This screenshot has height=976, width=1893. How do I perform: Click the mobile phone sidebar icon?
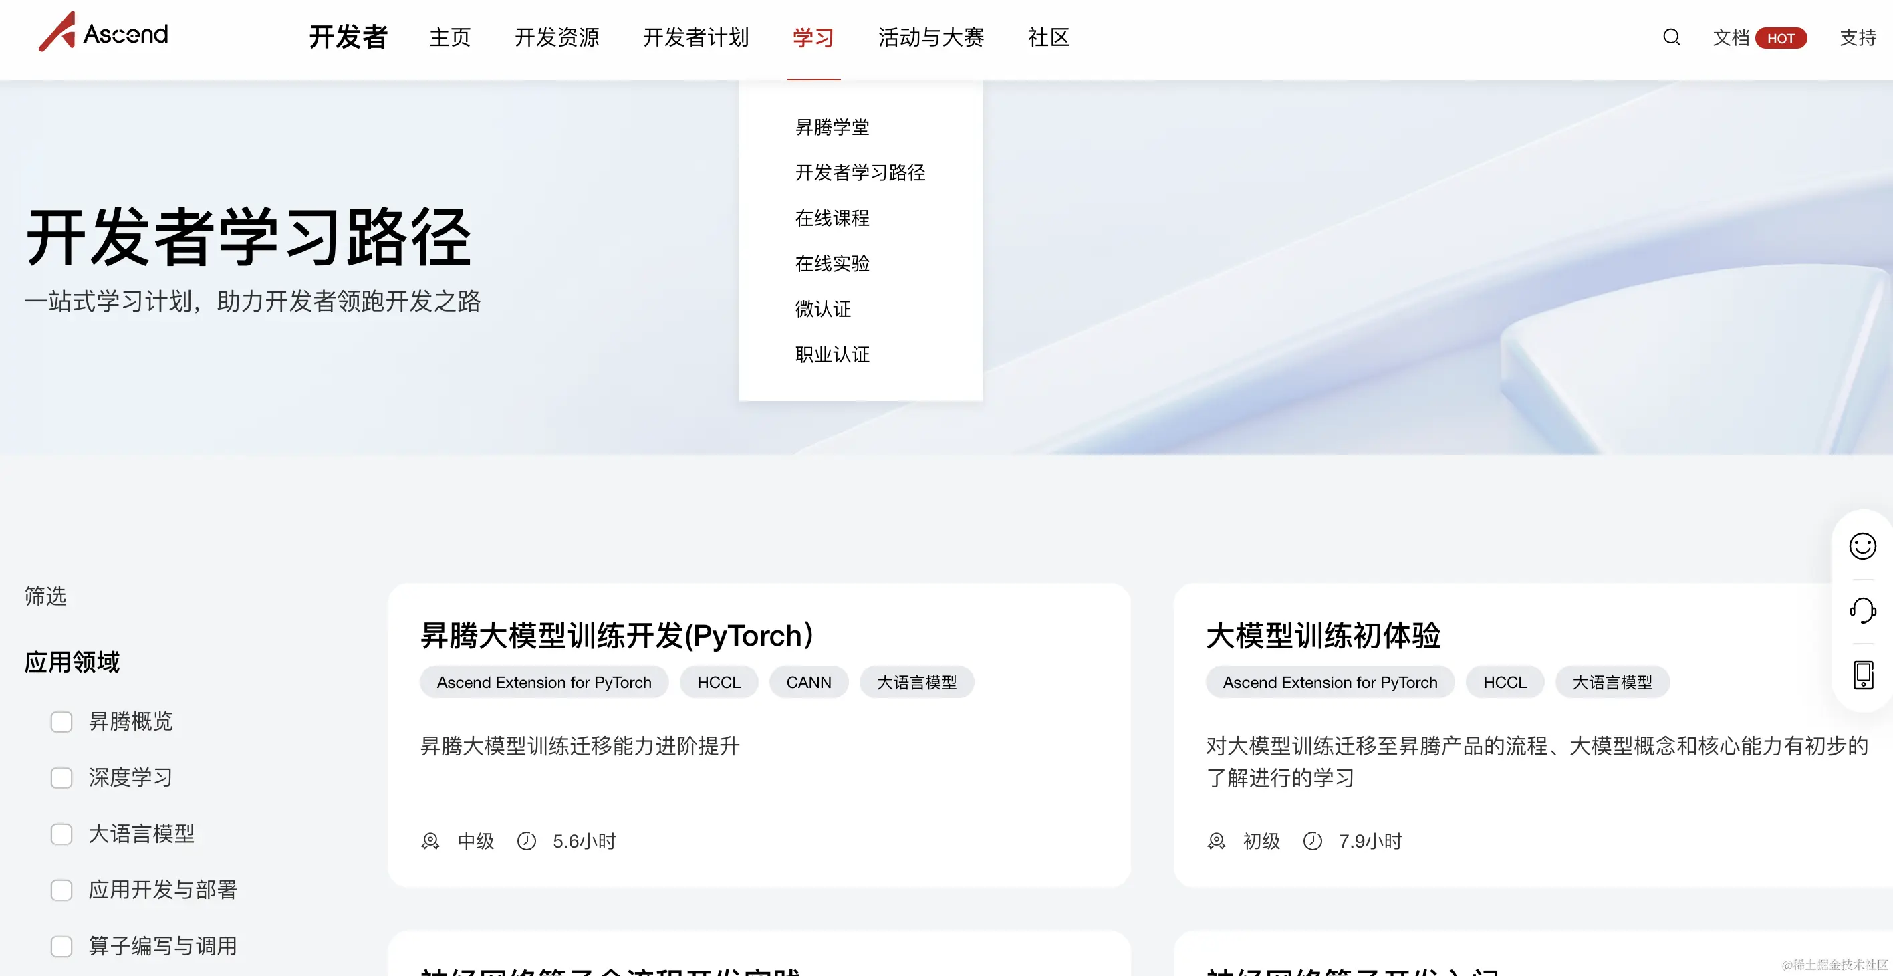1862,675
